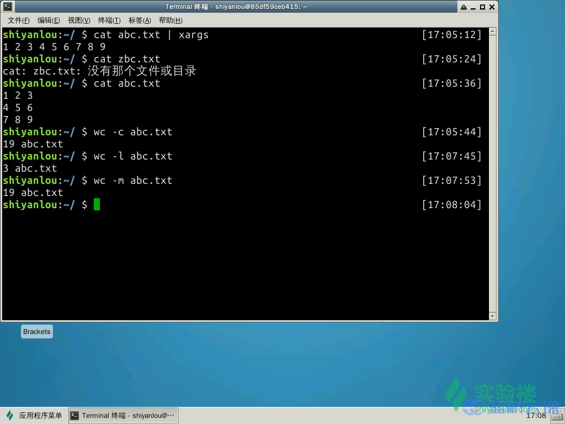Click the timestamp [17:05:44]
The height and width of the screenshot is (424, 565).
[451, 132]
